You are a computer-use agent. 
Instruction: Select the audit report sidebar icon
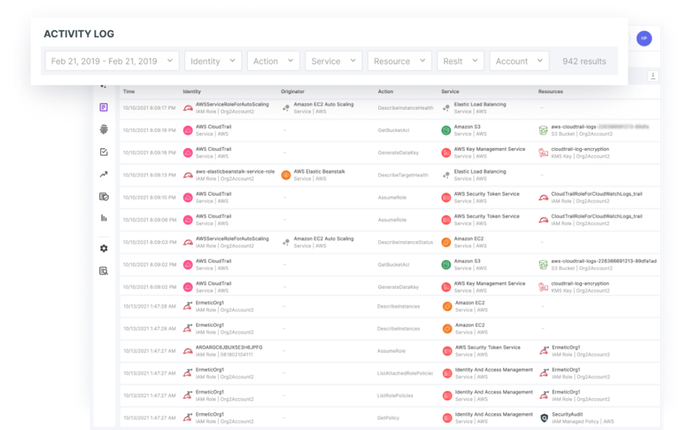[x=103, y=271]
